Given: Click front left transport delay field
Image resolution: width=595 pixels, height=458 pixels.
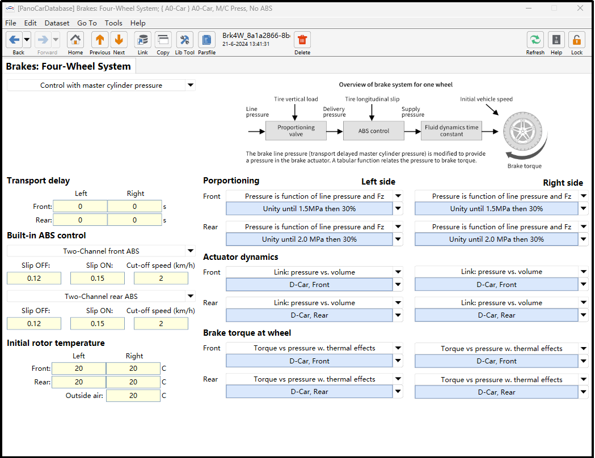Looking at the screenshot, I should (80, 207).
